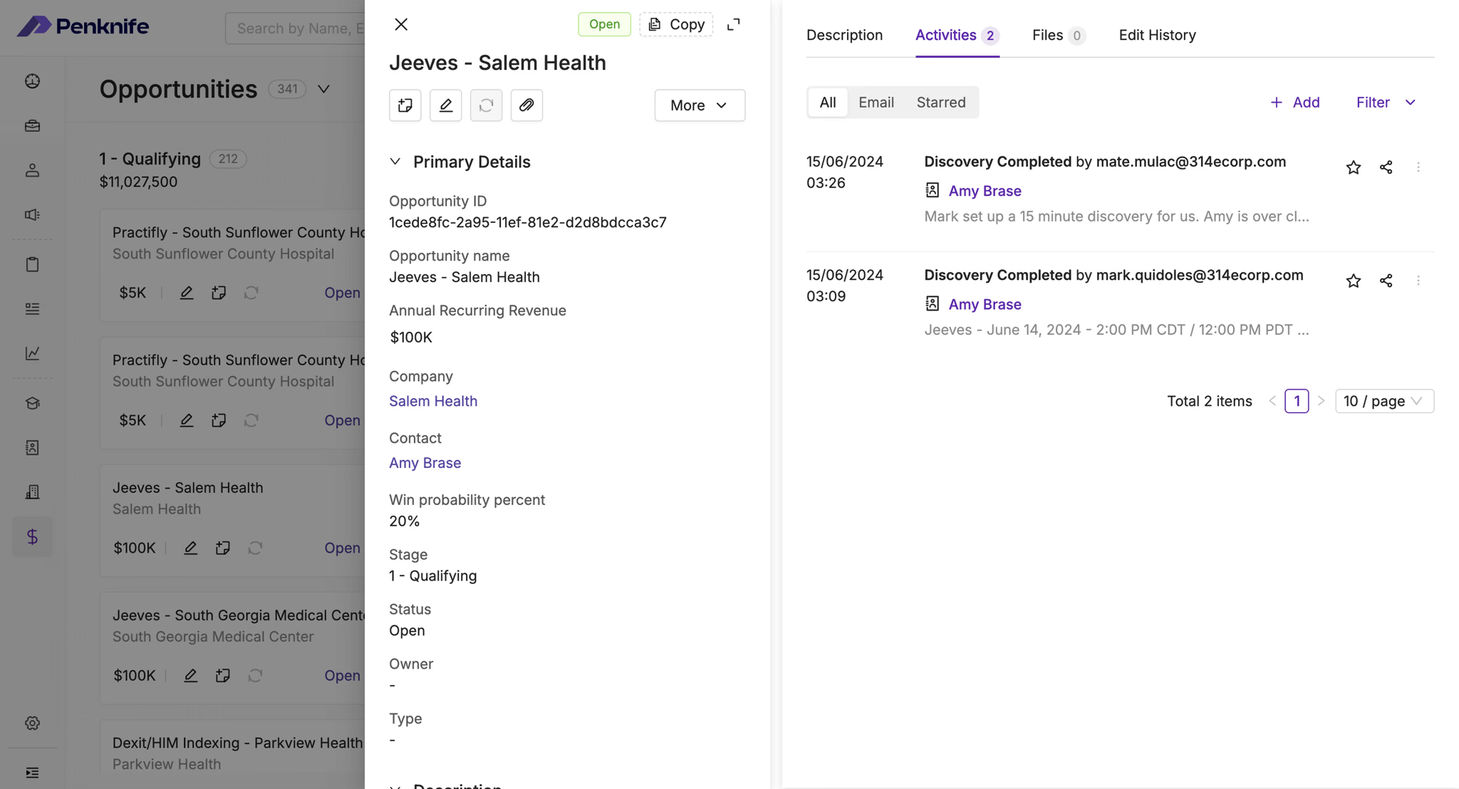Collapse the Primary Details section

point(395,162)
